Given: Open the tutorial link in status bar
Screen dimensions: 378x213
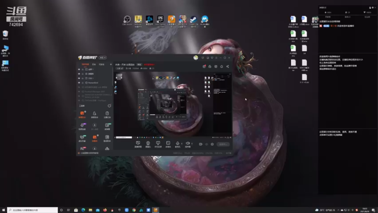Looking at the screenshot, I should 89,153.
